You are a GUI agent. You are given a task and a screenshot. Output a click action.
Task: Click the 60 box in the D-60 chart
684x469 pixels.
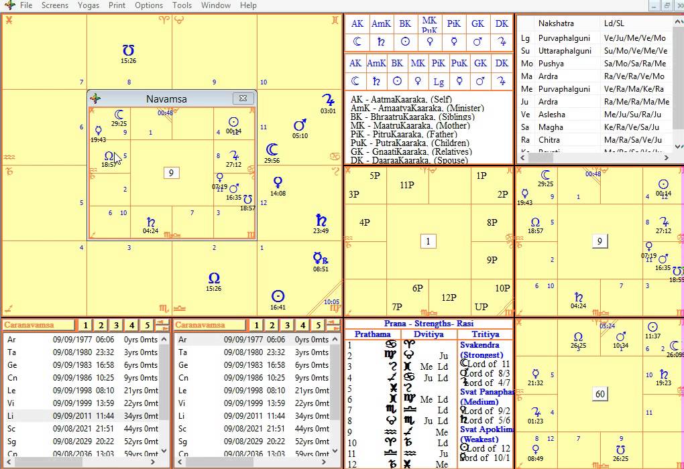(600, 394)
